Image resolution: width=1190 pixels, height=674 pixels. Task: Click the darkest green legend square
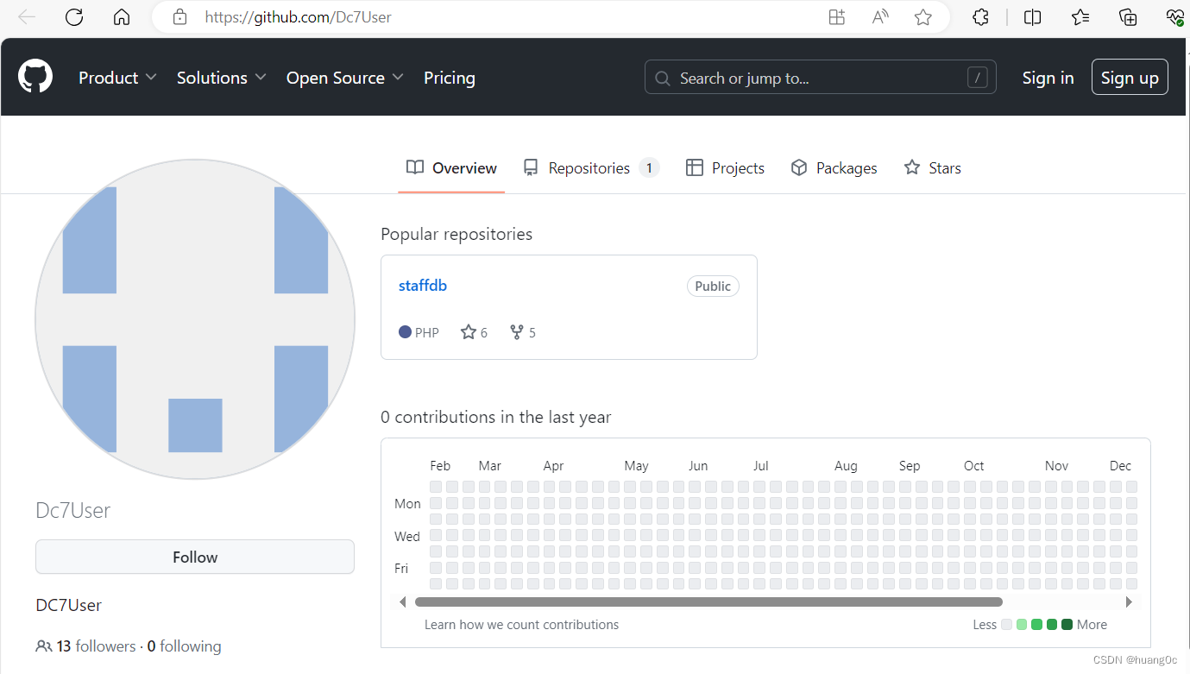[1067, 625]
